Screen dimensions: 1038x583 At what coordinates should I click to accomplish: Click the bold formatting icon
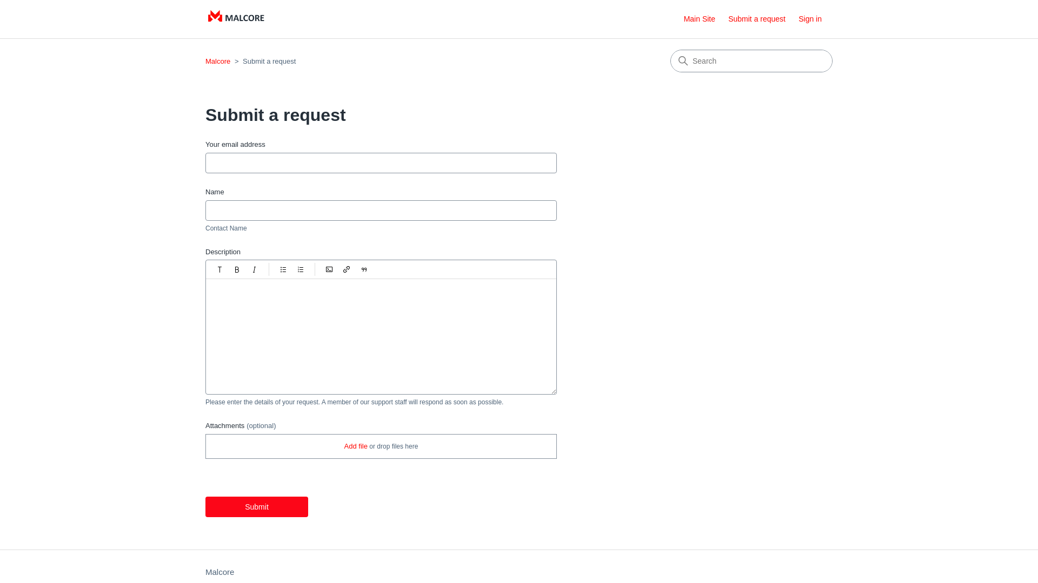(x=237, y=269)
